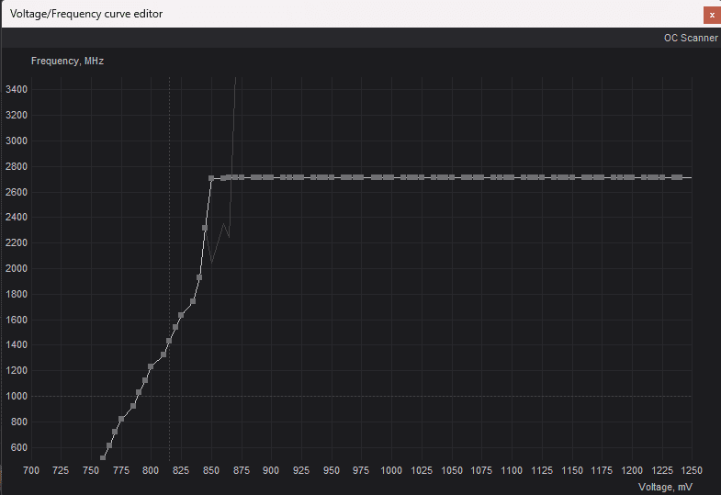
Task: Select the curve point near 1430 MHz
Action: pyautogui.click(x=169, y=341)
